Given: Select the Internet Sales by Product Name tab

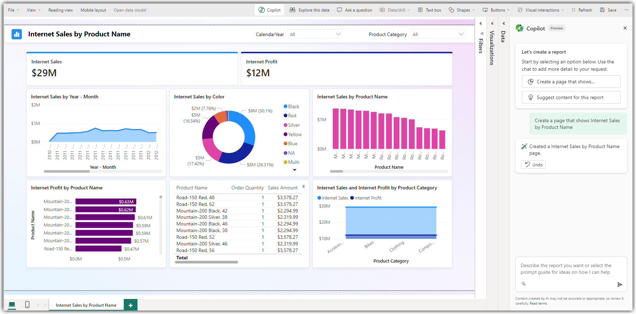Looking at the screenshot, I should 86,305.
